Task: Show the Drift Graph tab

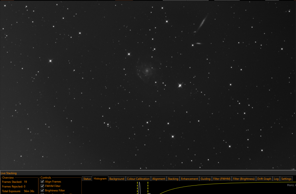Action: click(x=264, y=179)
